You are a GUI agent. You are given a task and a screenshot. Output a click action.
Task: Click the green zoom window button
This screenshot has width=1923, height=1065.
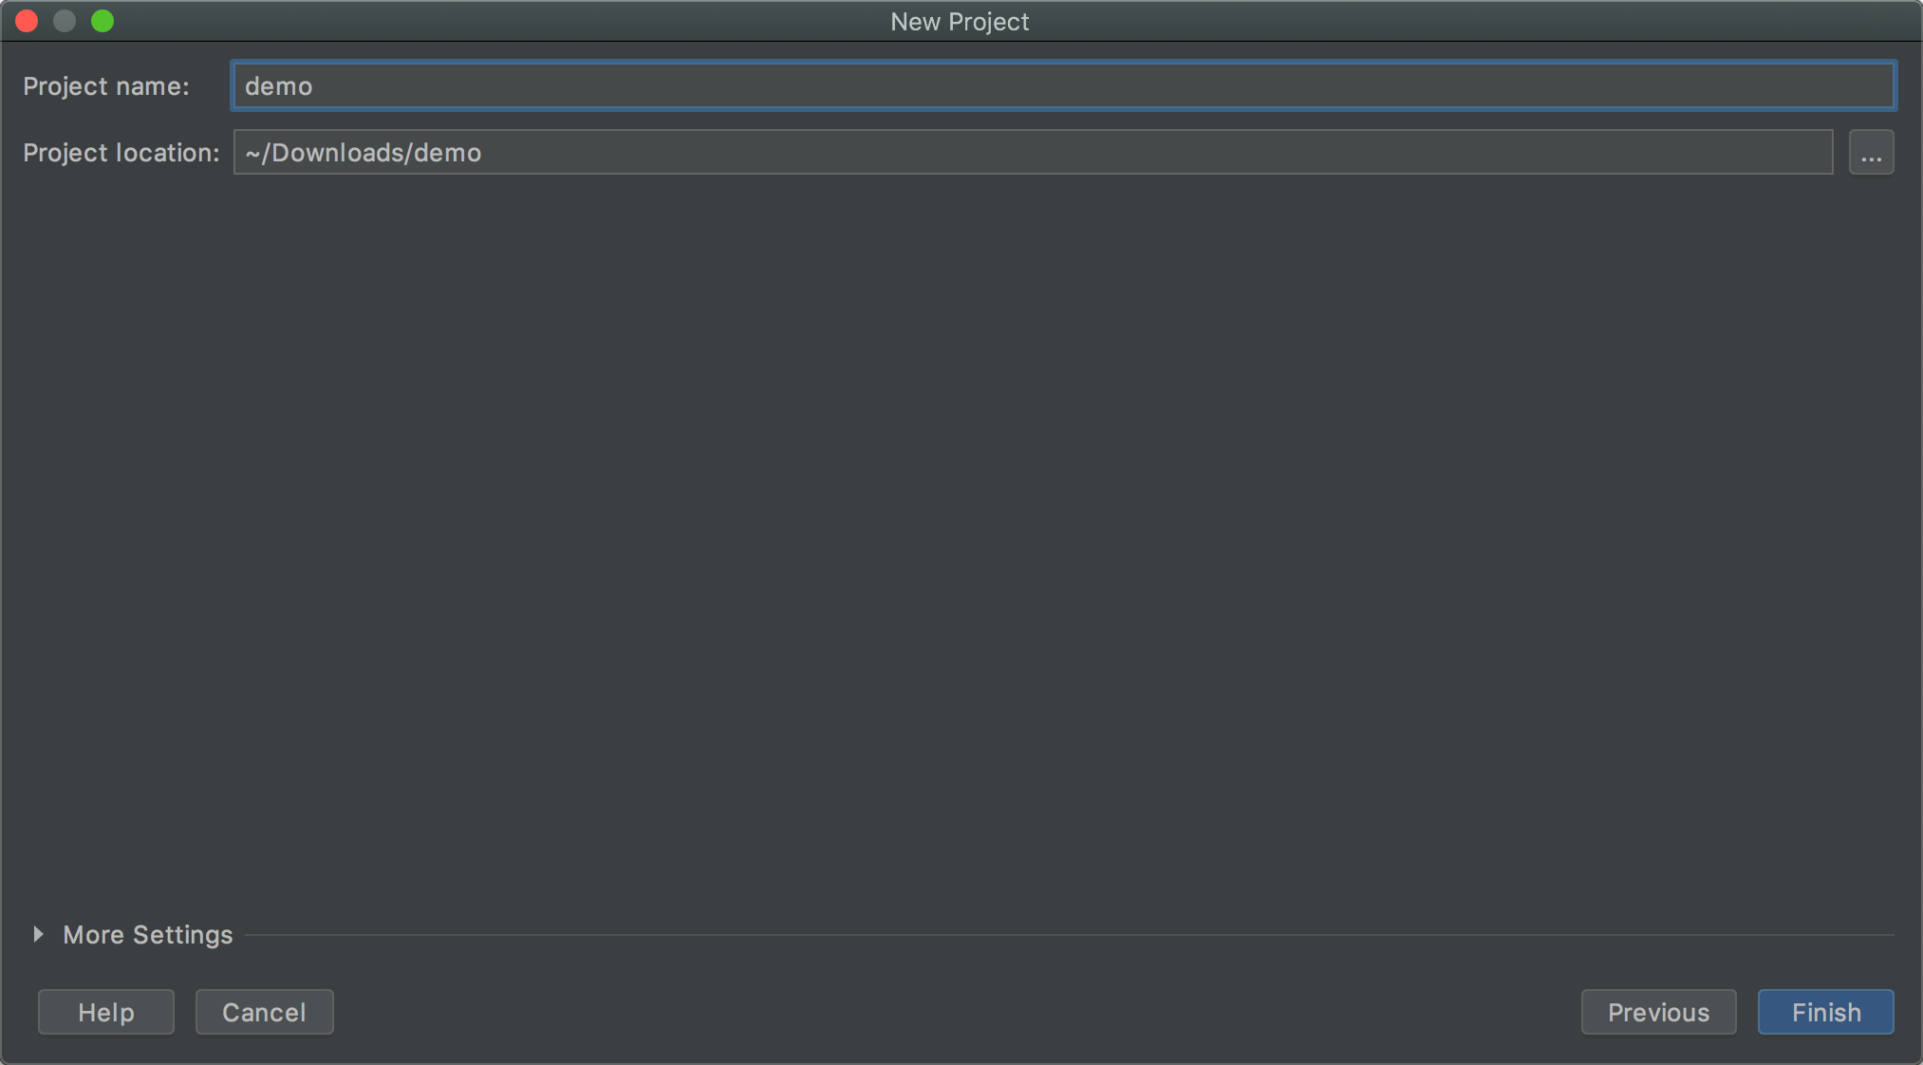[103, 21]
